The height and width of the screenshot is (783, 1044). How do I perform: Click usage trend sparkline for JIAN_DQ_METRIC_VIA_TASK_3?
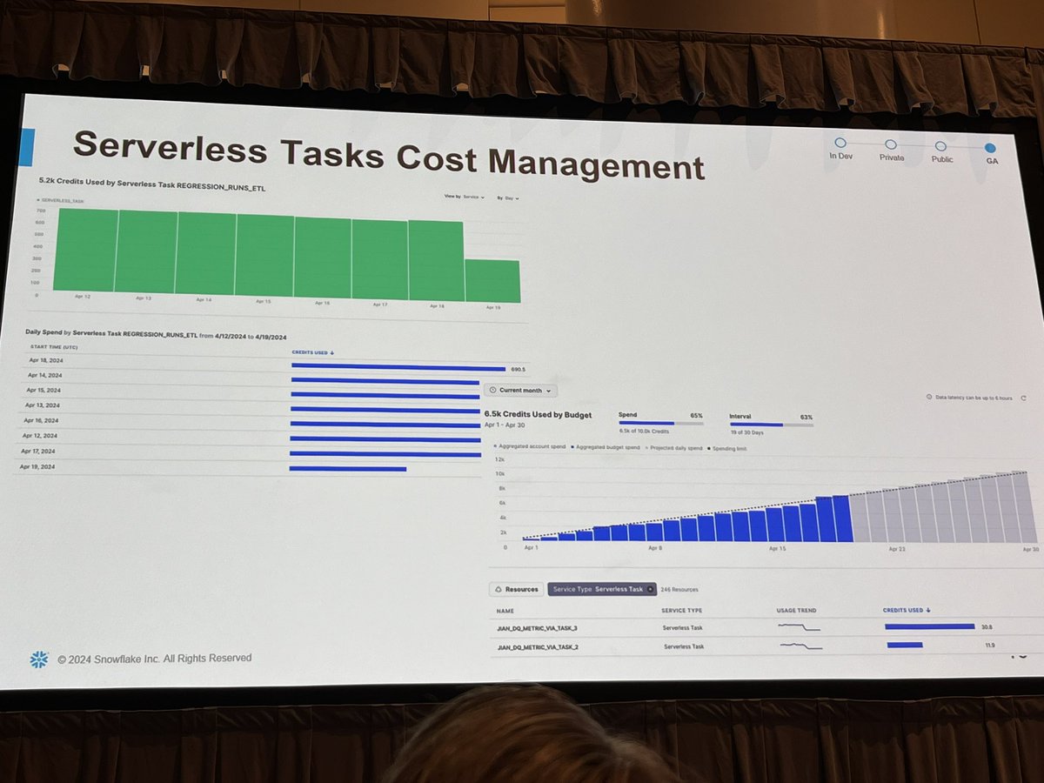[799, 627]
